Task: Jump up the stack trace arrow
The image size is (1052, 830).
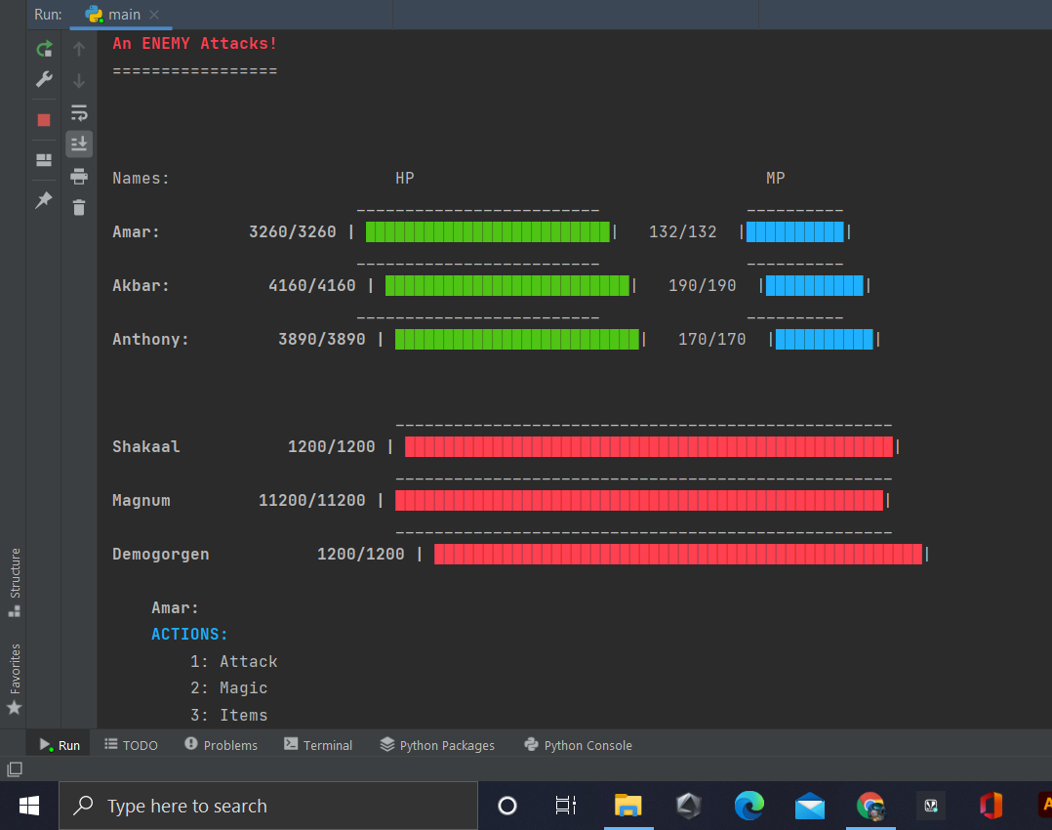Action: (x=79, y=49)
